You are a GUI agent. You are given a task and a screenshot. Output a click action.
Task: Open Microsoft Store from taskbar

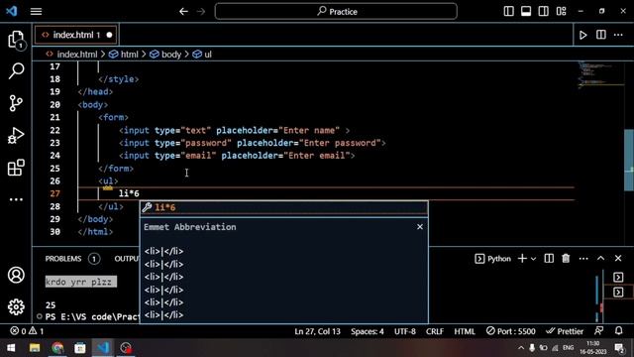(80, 348)
